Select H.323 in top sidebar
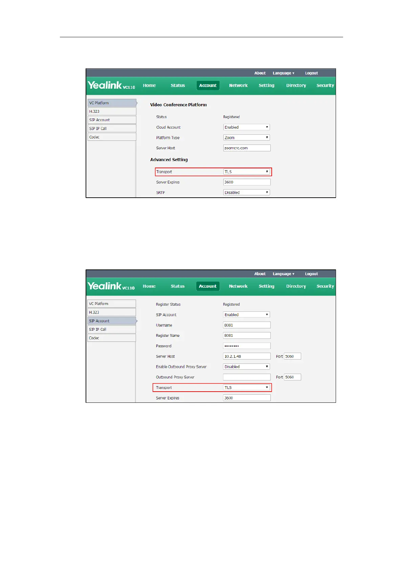 (x=112, y=111)
